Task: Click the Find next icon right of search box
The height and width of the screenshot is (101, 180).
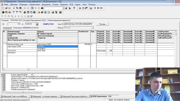Action: (66, 8)
